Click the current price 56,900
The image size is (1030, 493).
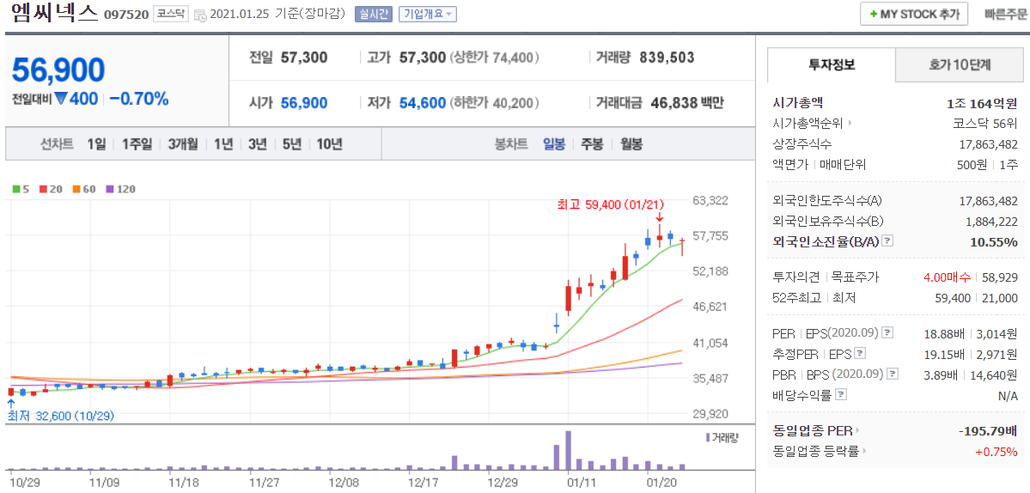(58, 70)
